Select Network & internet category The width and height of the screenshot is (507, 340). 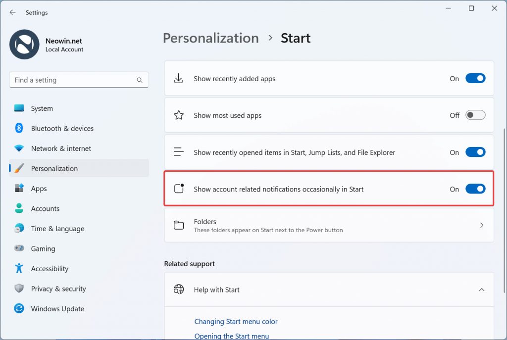click(79, 148)
